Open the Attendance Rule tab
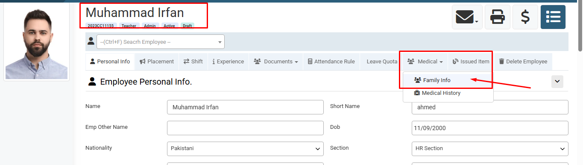This screenshot has height=165, width=583. 331,62
